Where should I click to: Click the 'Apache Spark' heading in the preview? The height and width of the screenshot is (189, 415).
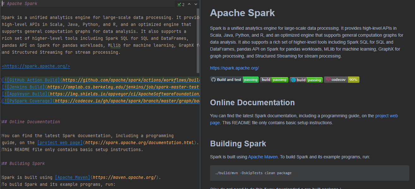coord(242,13)
